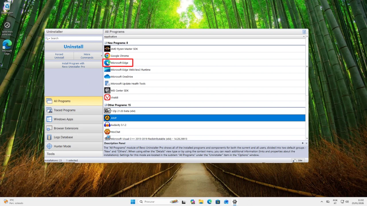The image size is (367, 206).
Task: Collapse the Other Programs group
Action: (106, 105)
